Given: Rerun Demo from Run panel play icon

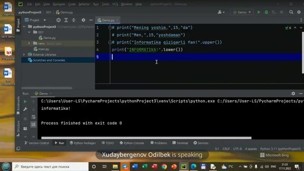Looking at the screenshot, I should [25, 102].
